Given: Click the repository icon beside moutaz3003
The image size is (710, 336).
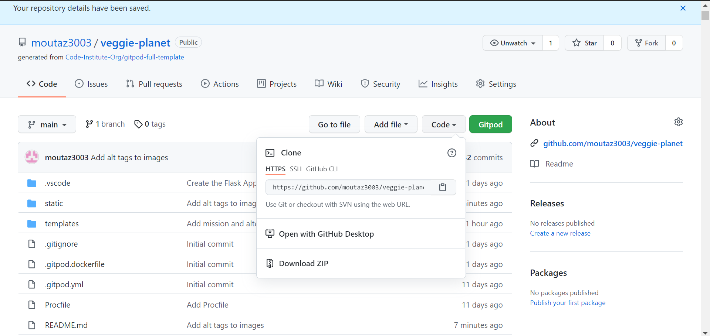Looking at the screenshot, I should coord(22,42).
